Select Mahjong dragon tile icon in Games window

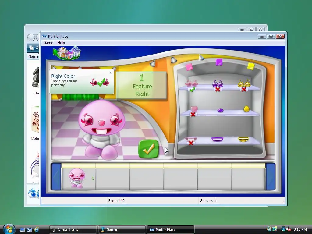point(35,119)
